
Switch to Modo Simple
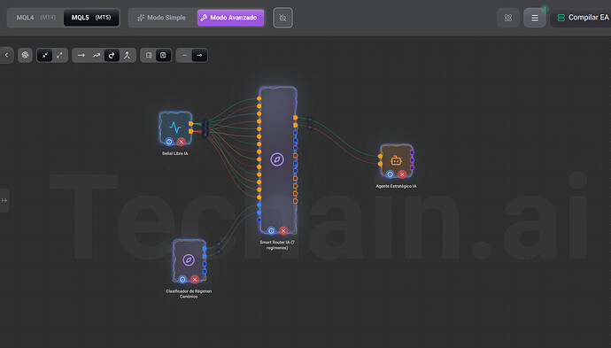coord(162,18)
